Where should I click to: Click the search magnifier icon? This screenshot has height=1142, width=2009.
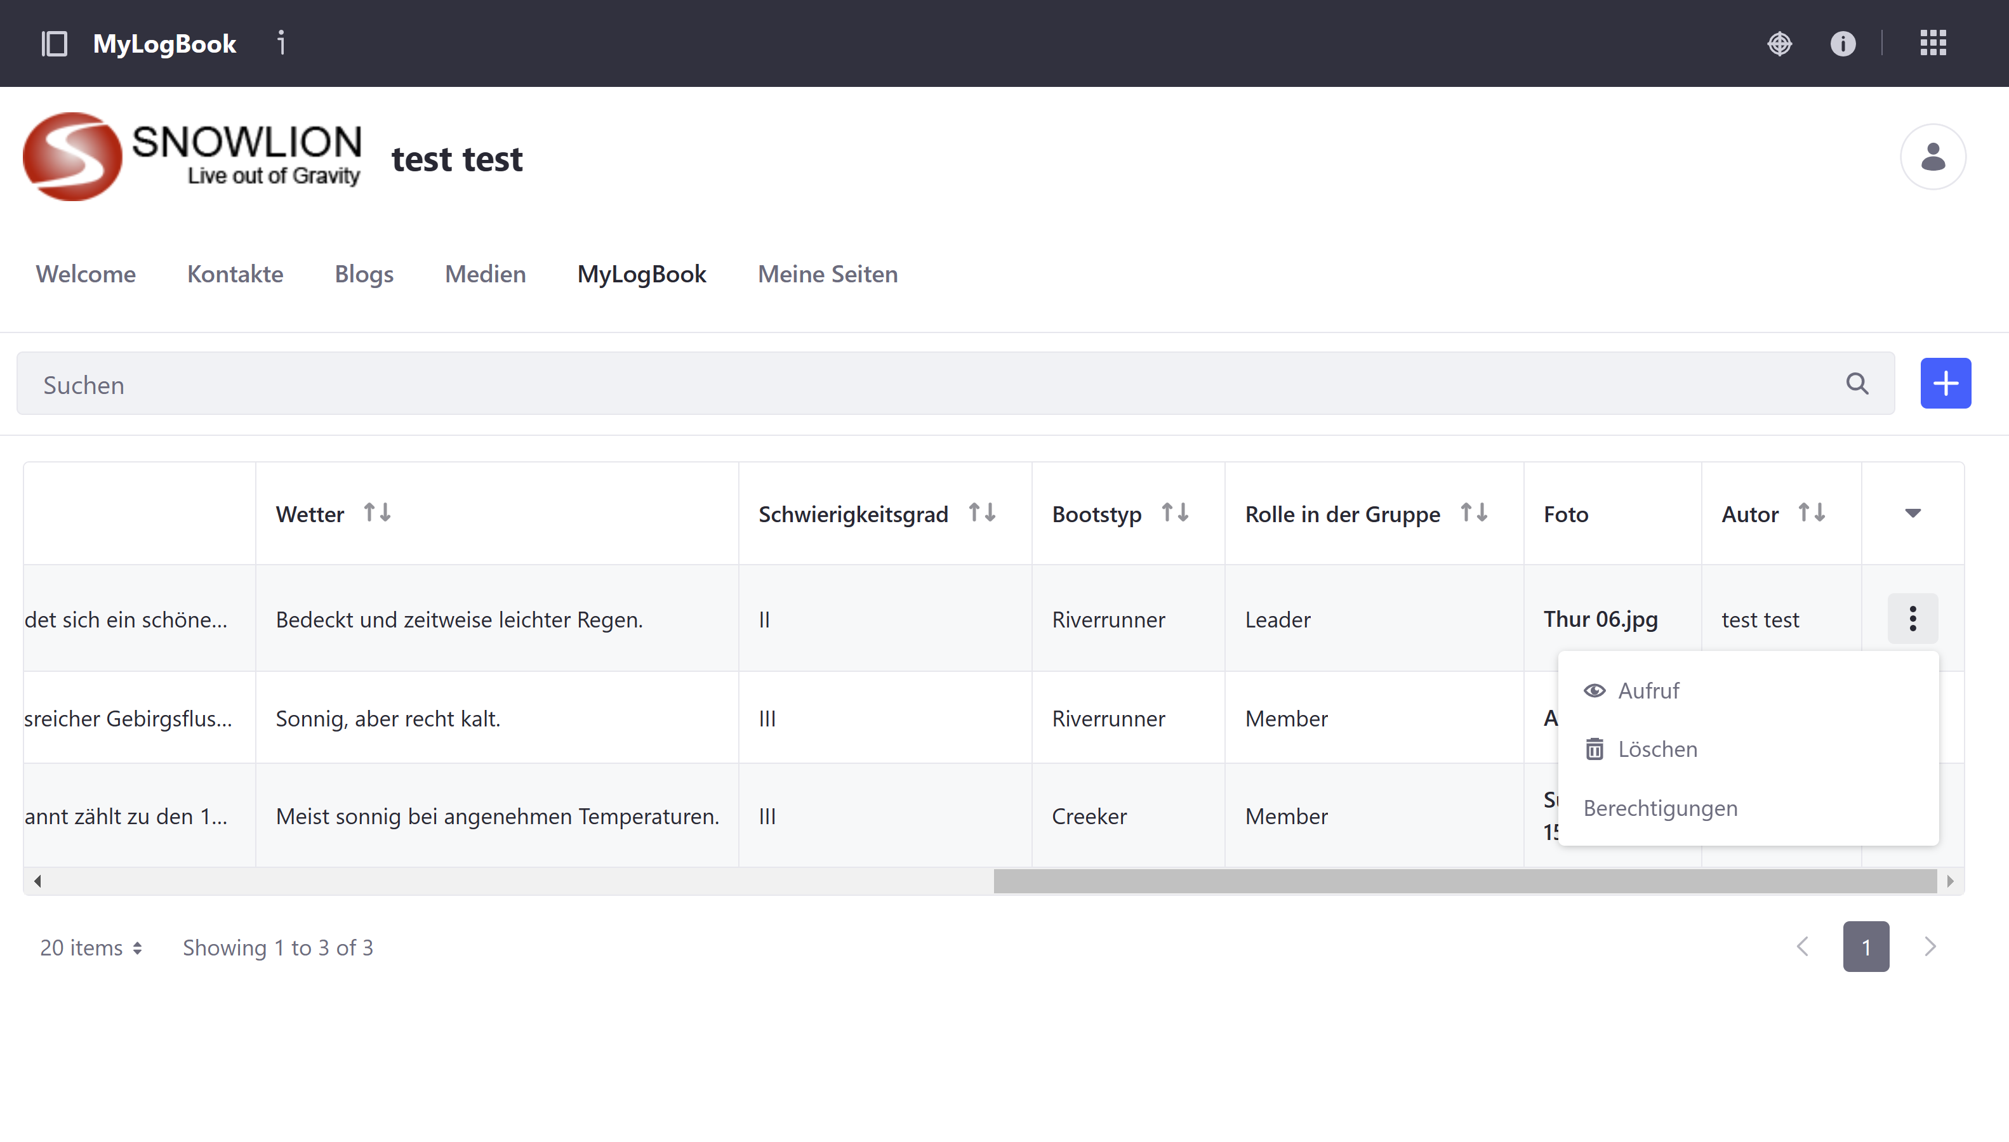1857,384
